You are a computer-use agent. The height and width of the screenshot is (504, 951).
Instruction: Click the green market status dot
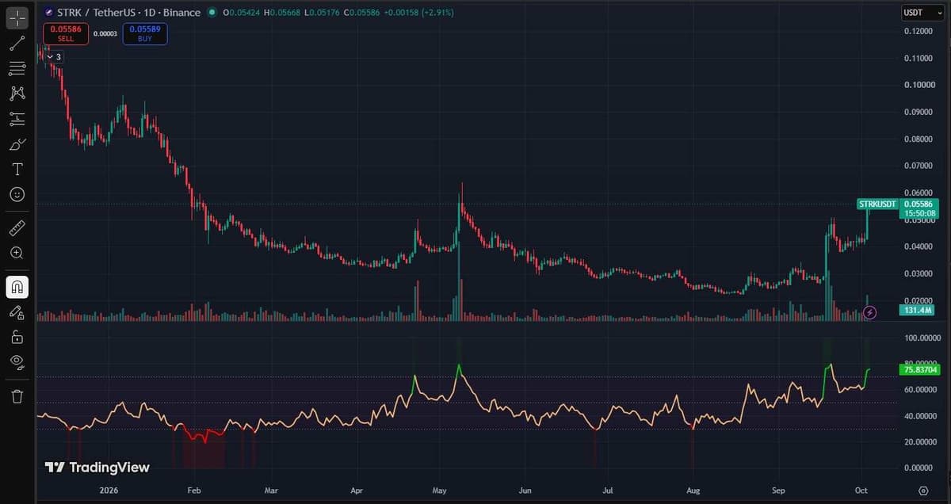coord(212,13)
